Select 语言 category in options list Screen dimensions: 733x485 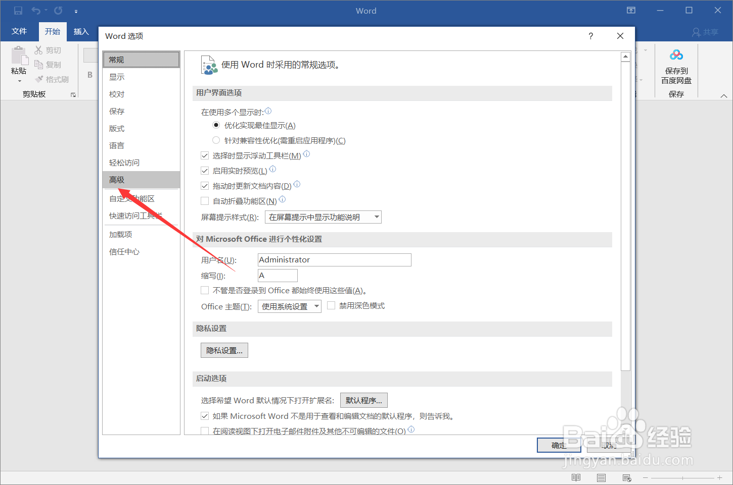click(x=141, y=145)
